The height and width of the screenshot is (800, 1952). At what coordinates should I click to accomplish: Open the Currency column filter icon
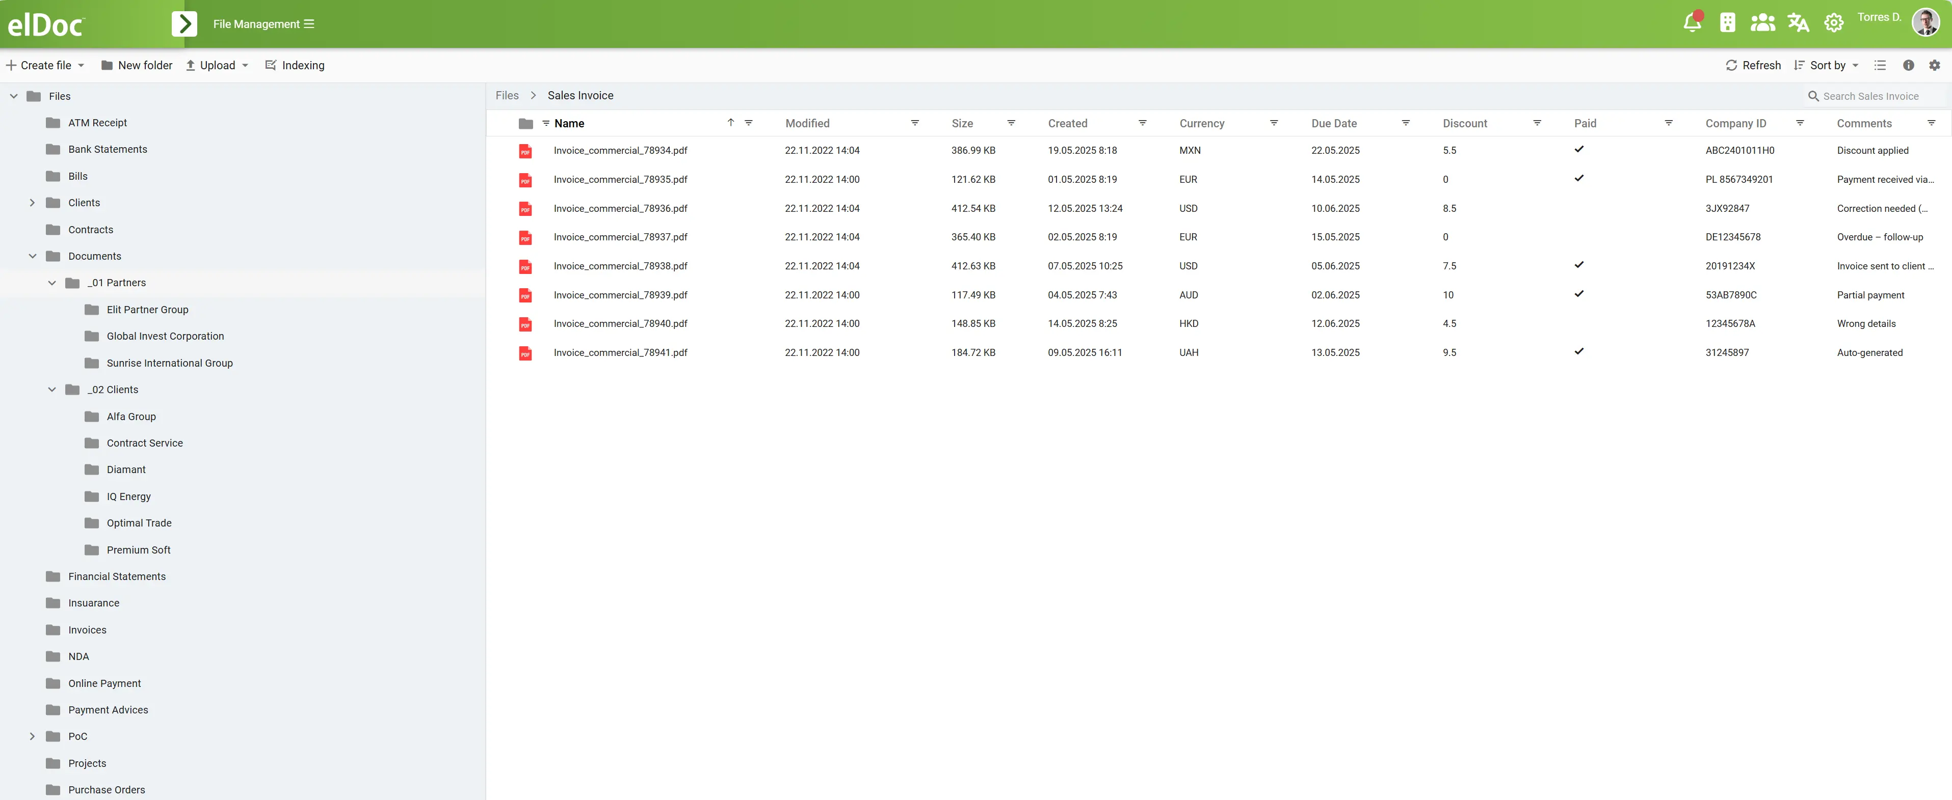(1274, 123)
